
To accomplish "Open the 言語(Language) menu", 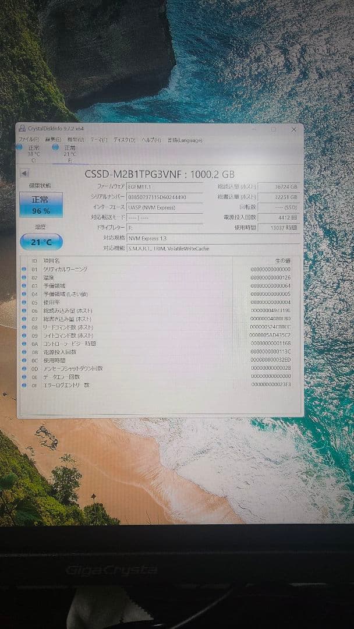I will [185, 140].
